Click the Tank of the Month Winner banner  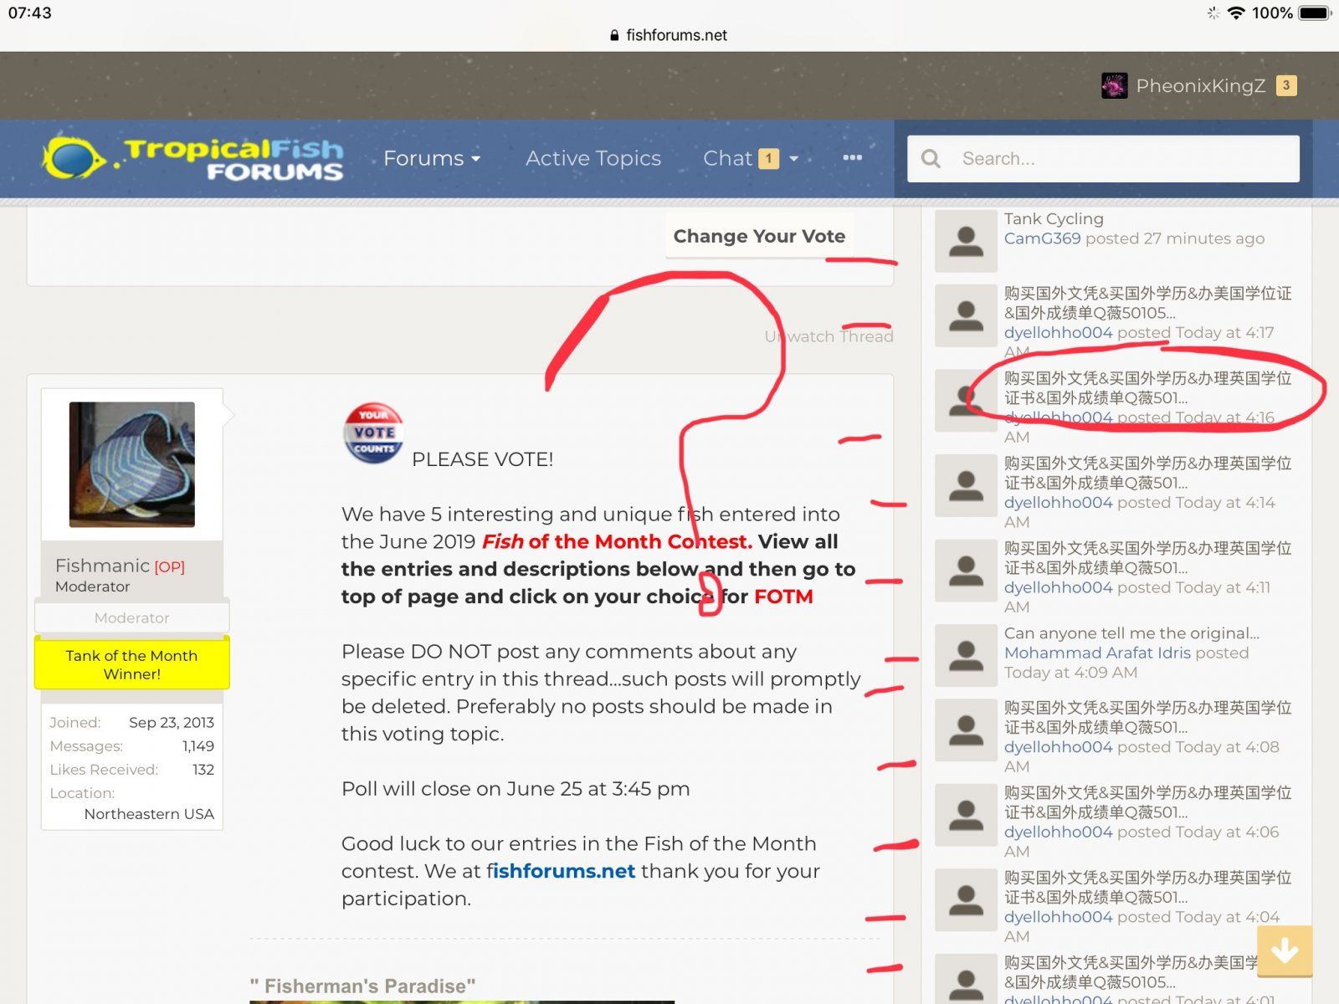point(132,664)
